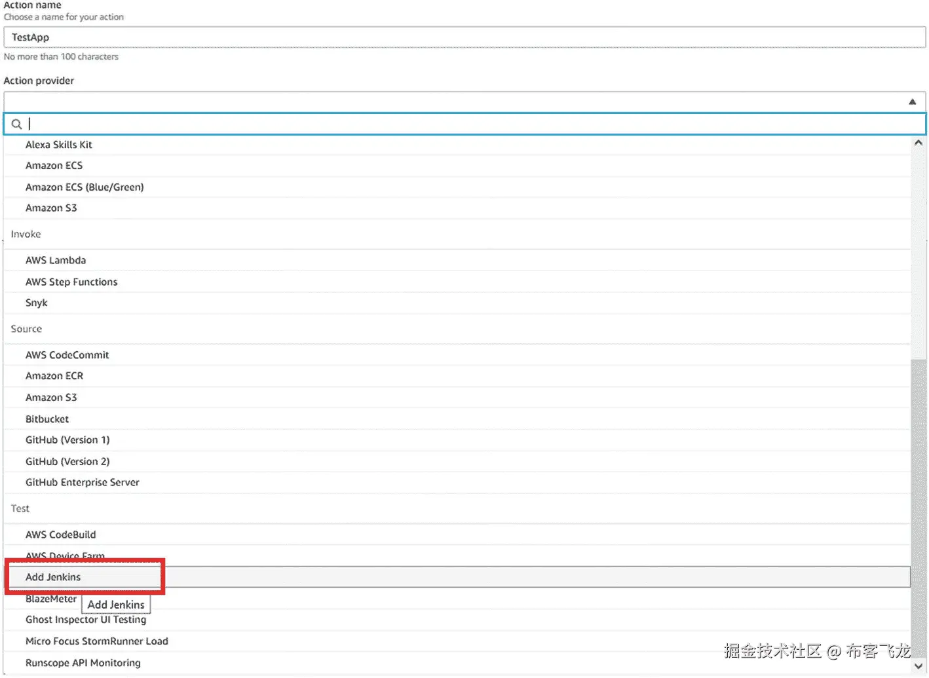Click the Test group header
Viewport: 929px width, 678px height.
[x=20, y=508]
